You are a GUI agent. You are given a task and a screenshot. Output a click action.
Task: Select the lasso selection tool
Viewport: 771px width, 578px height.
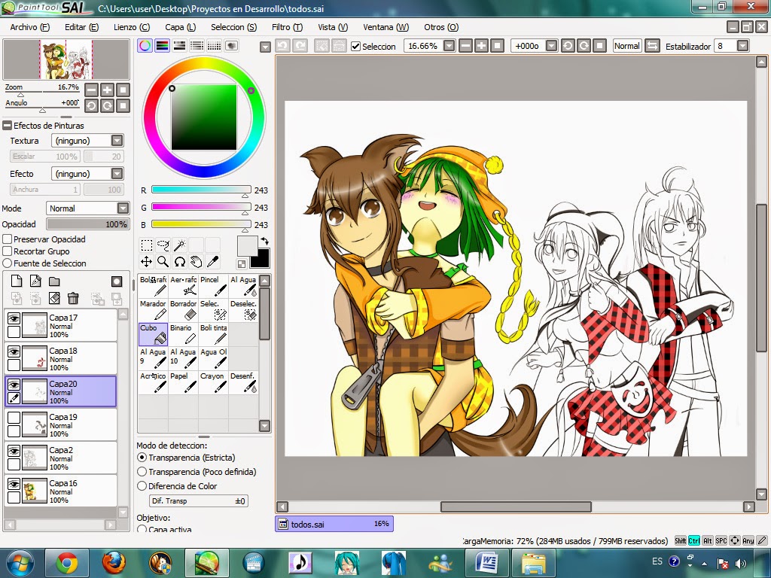click(163, 245)
